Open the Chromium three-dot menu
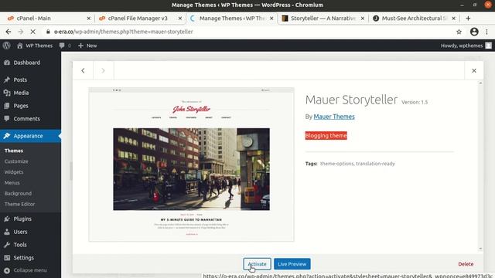This screenshot has height=278, width=495. point(486,32)
